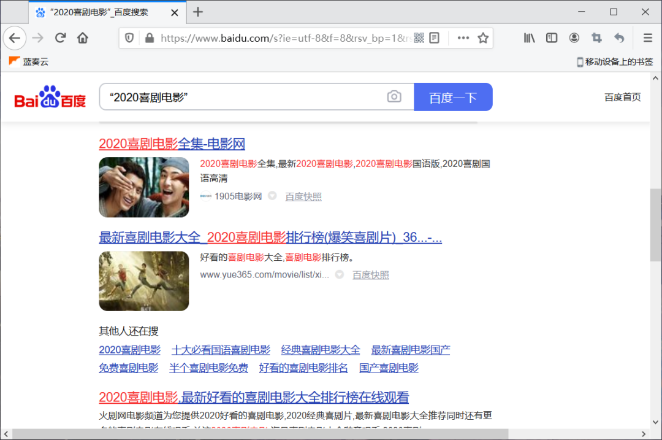Open the 1905电影网 result thumbnail image
This screenshot has height=440, width=662.
[x=143, y=187]
